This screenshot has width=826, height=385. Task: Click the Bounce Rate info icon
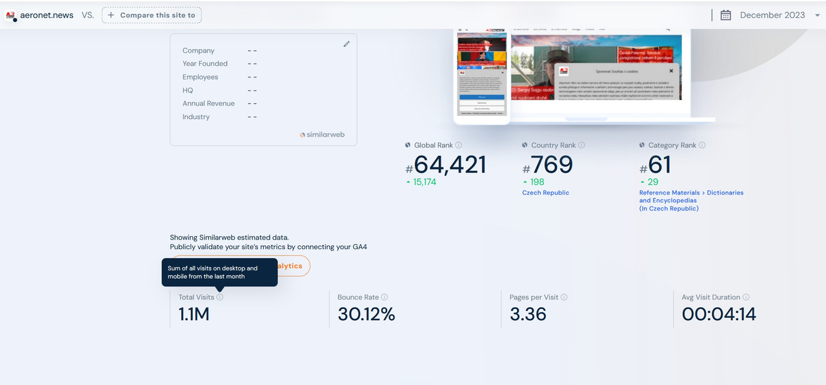(385, 297)
